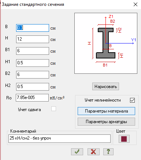Pick the dark red Цвет swatch
The image size is (141, 160).
124,139
